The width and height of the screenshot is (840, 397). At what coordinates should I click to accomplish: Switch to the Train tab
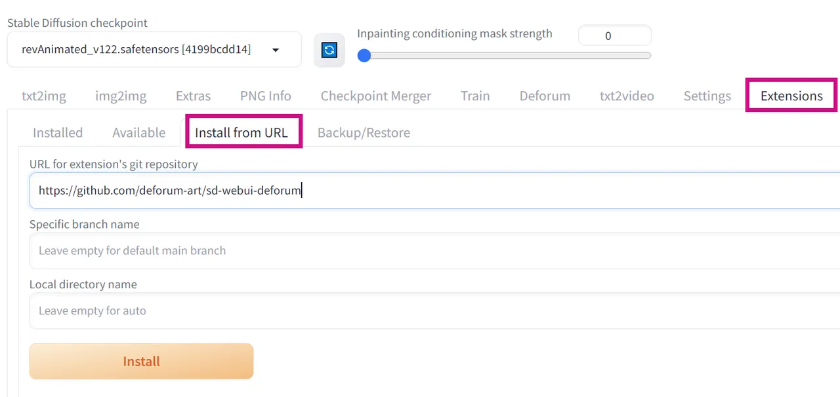pyautogui.click(x=475, y=96)
